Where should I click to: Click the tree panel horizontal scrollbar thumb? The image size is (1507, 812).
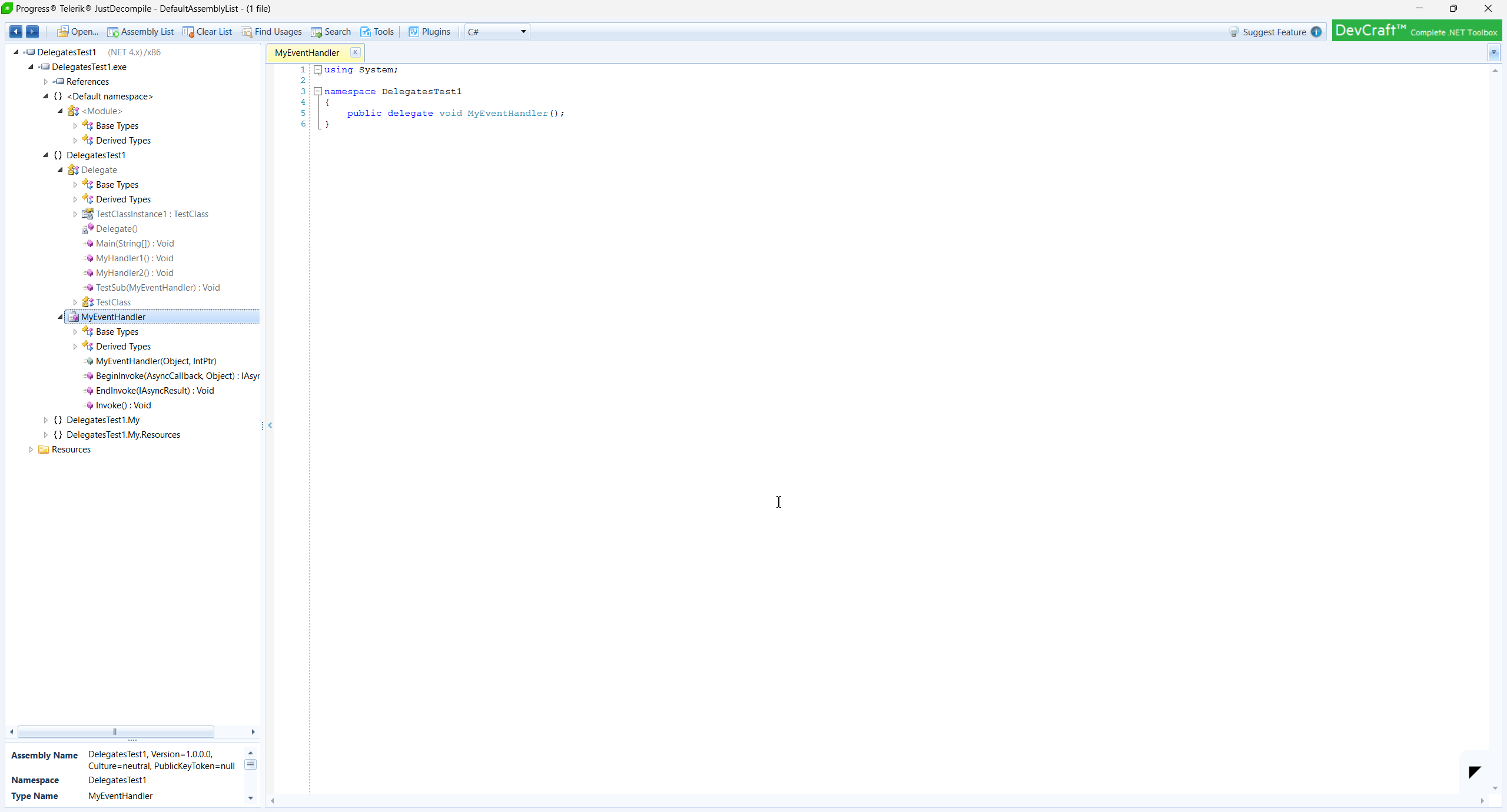[x=115, y=731]
